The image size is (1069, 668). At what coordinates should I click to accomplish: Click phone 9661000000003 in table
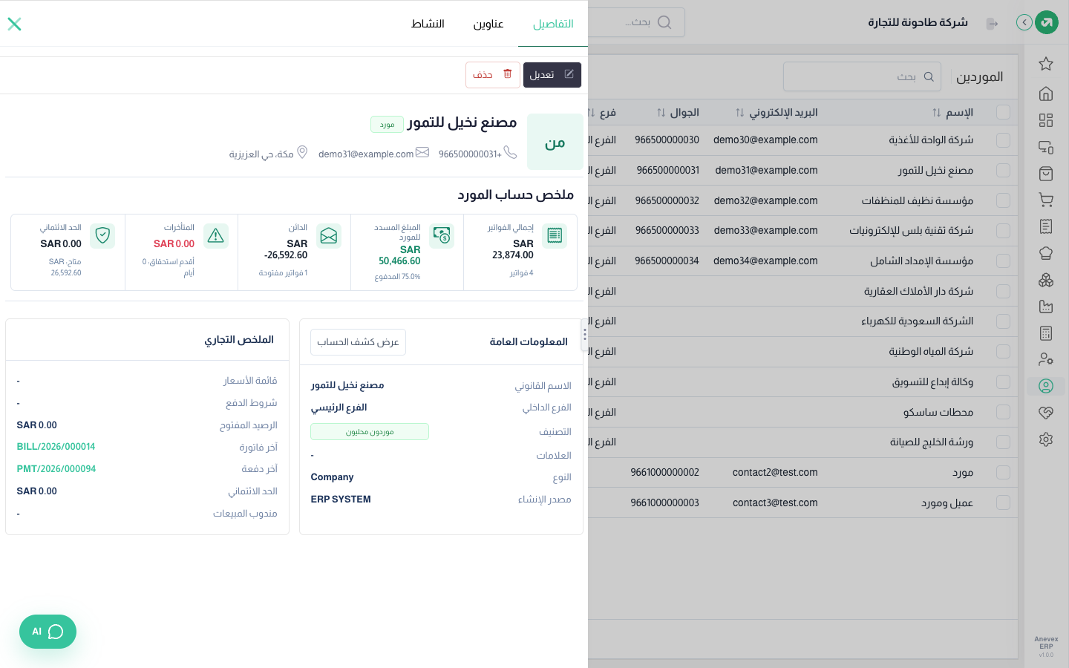coord(664,503)
